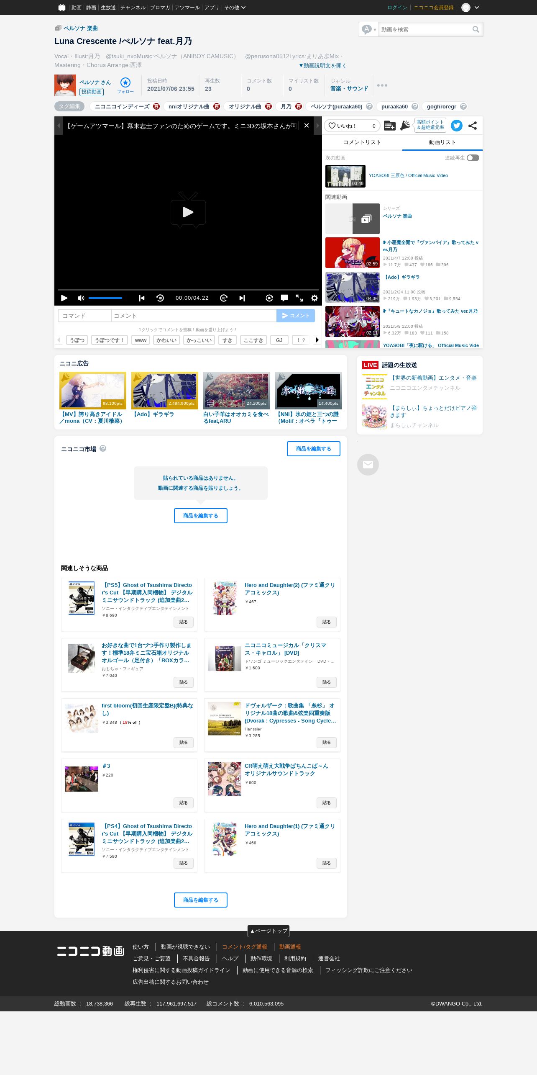Jump to start with the previous-track icon
The image size is (537, 1075).
[142, 298]
